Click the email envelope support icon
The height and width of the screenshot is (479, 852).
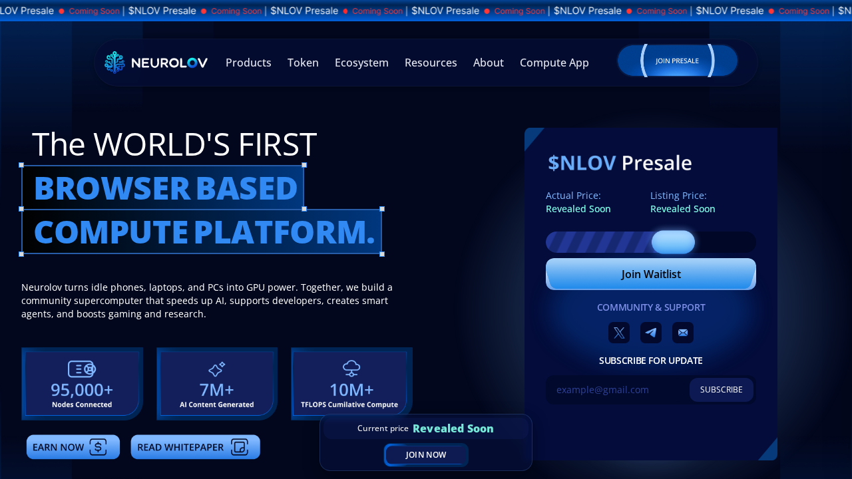coord(683,333)
